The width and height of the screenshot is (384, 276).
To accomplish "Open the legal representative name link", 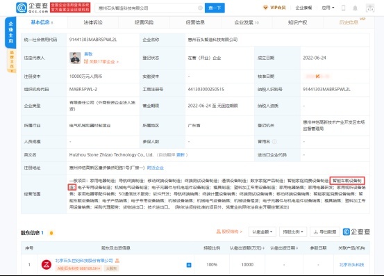I will [x=88, y=54].
